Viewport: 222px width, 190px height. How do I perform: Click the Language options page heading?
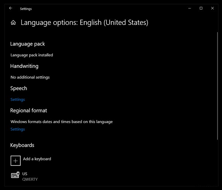point(84,23)
